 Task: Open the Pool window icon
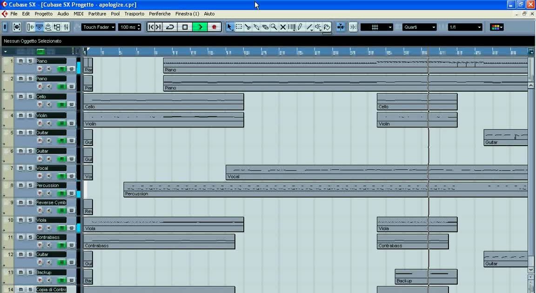click(57, 27)
